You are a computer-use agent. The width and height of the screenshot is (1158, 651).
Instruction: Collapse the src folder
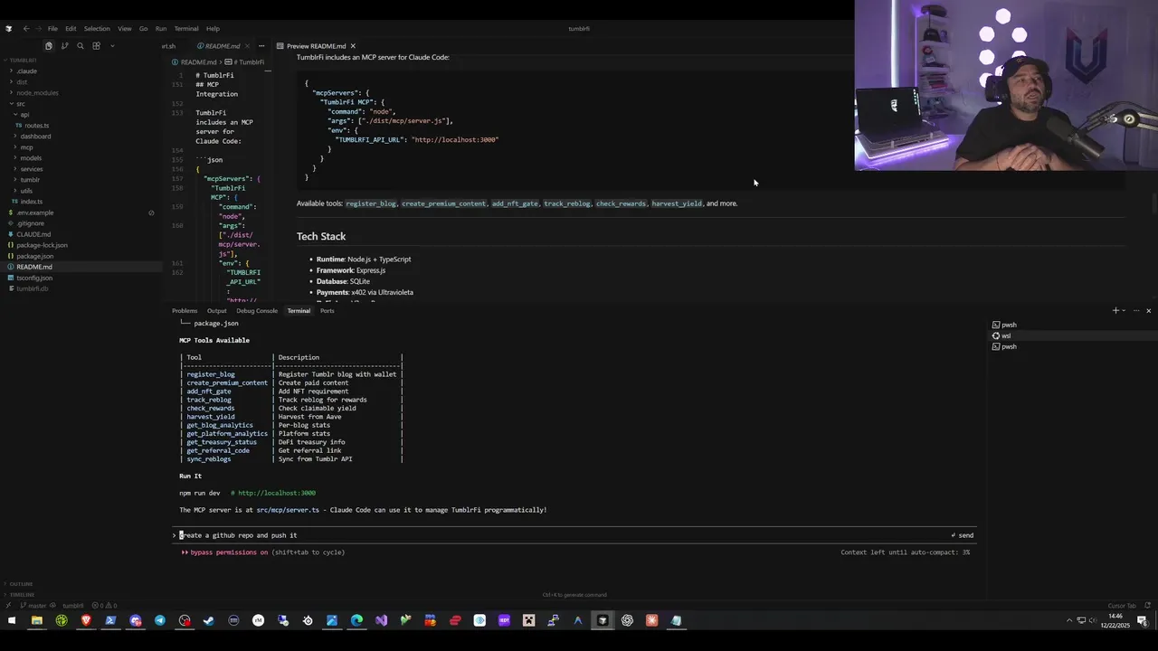[x=20, y=104]
